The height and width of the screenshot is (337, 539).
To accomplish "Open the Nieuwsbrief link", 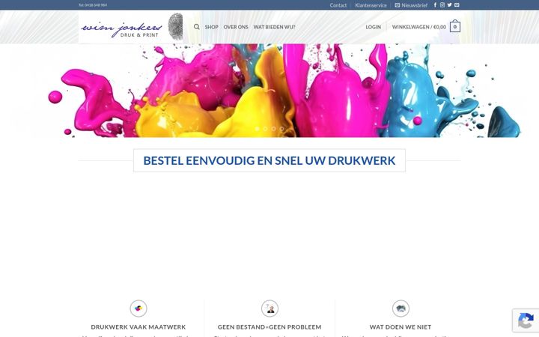I will (411, 5).
